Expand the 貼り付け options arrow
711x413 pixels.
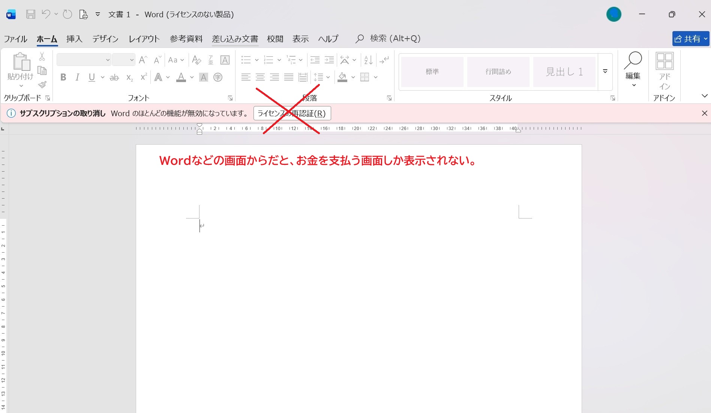click(x=21, y=86)
